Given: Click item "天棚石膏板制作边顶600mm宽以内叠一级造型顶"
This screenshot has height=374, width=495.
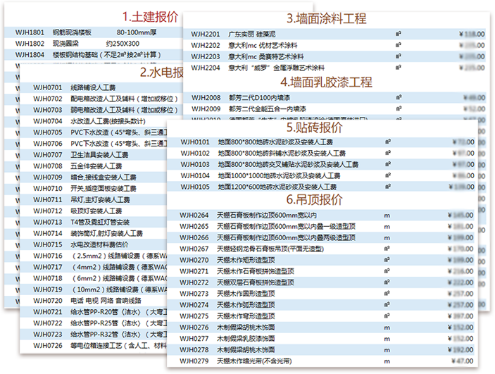Looking at the screenshot, I should point(286,227).
